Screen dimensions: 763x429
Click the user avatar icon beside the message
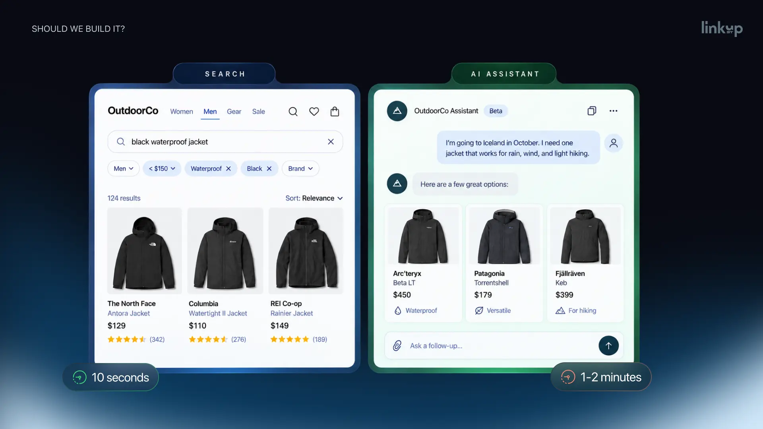tap(614, 143)
